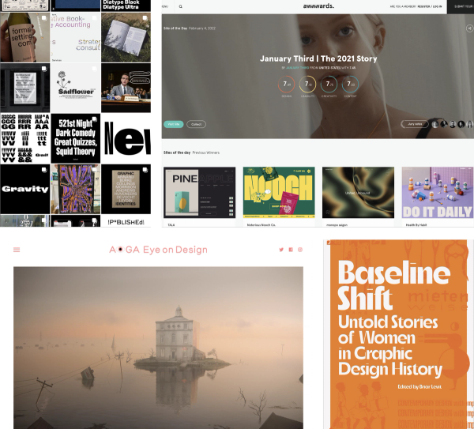Image resolution: width=474 pixels, height=429 pixels.
Task: Select the Previous Winners tab
Action: (x=206, y=152)
